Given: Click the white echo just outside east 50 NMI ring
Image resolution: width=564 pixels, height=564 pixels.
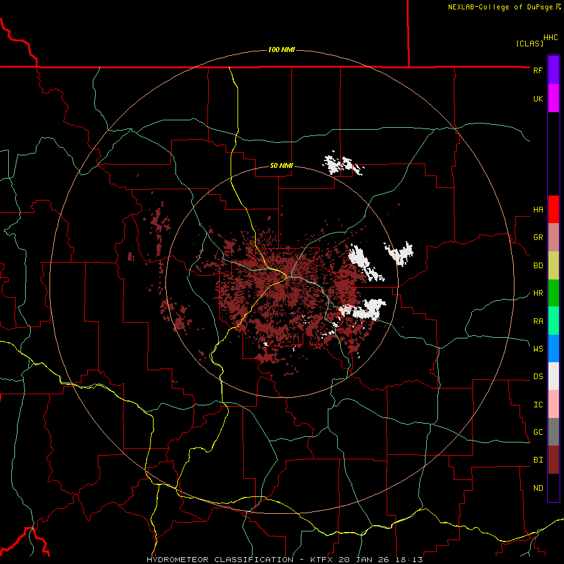Looking at the screenshot, I should click(x=399, y=253).
